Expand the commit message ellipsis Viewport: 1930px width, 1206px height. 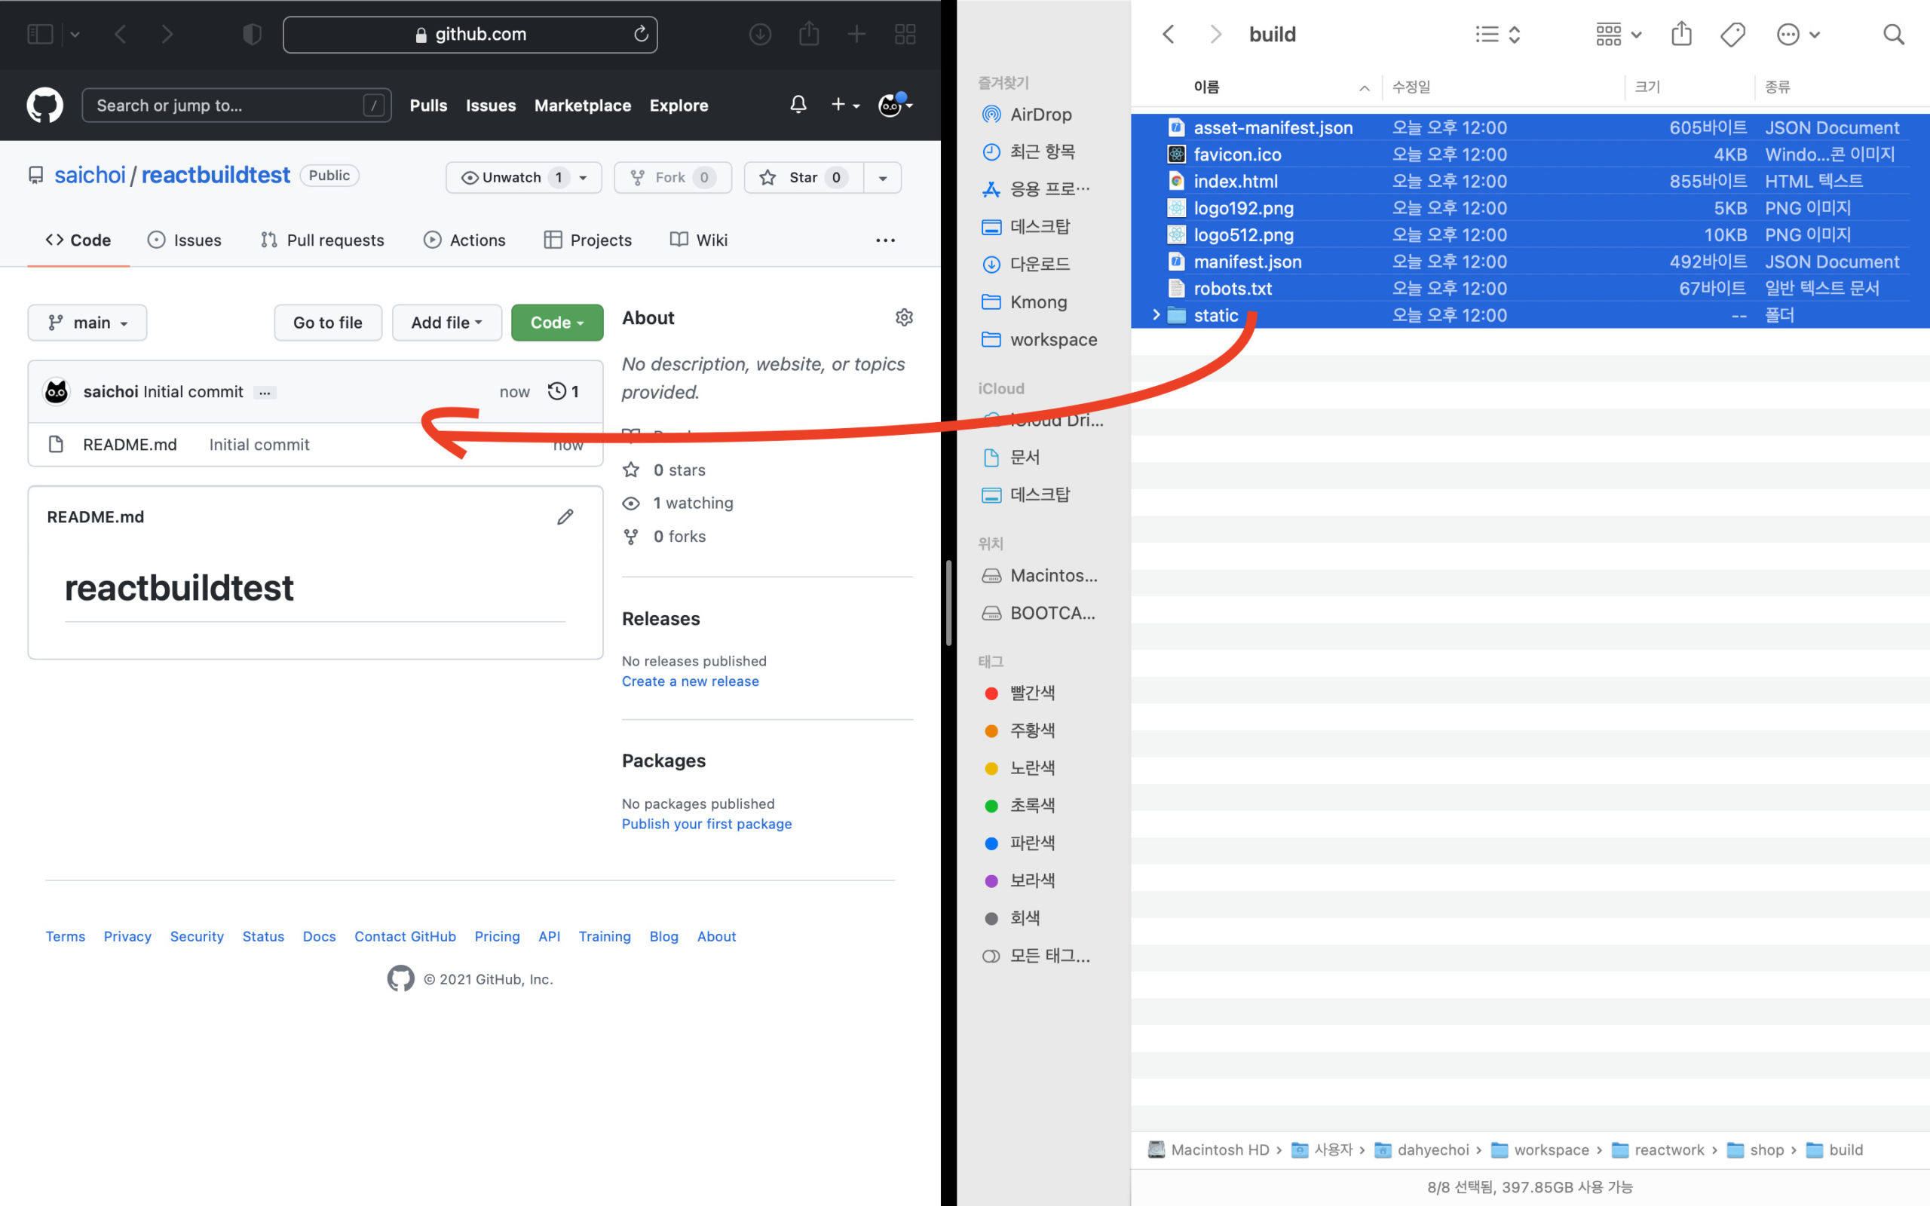pos(265,393)
